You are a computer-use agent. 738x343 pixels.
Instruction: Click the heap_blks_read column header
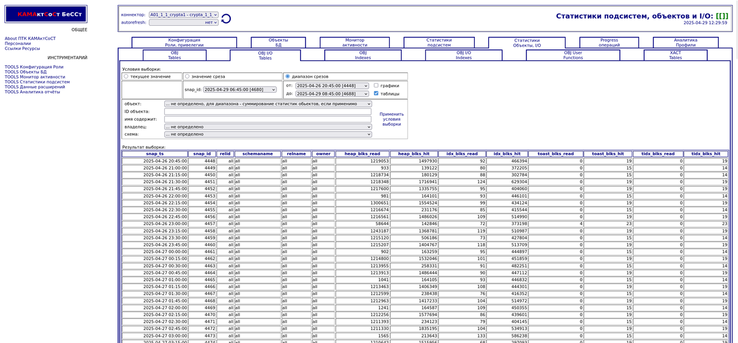(x=362, y=154)
